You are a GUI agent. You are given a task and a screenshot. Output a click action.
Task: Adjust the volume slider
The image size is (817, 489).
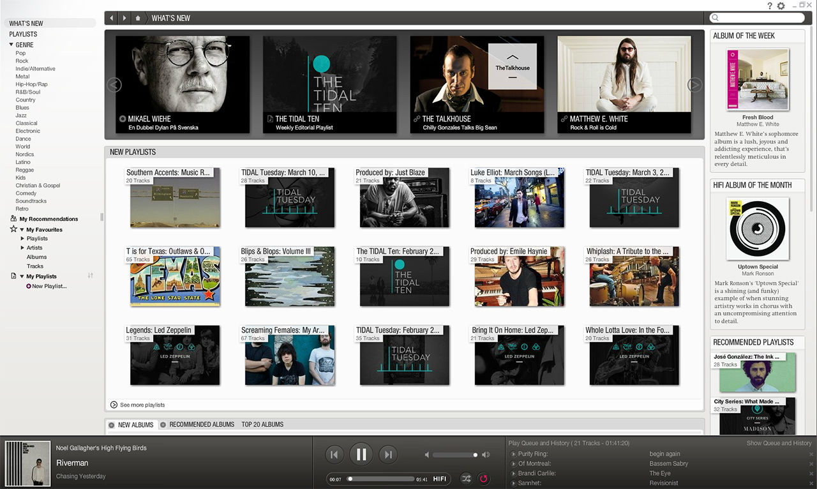[x=455, y=455]
